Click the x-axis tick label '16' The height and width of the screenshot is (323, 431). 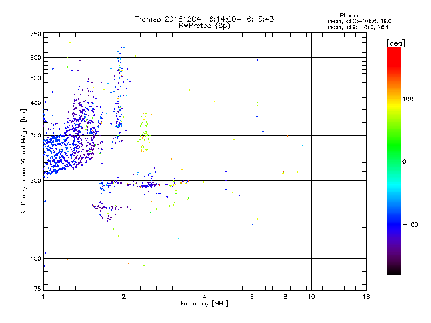click(366, 297)
